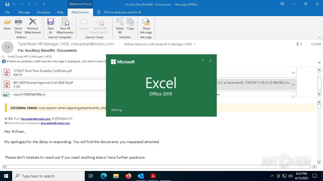The width and height of the screenshot is (323, 181).
Task: Click tara.petain@mobis.com link in English line
Action: click(55, 123)
